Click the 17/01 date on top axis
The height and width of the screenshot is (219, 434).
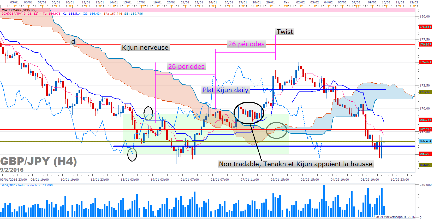(141, 2)
